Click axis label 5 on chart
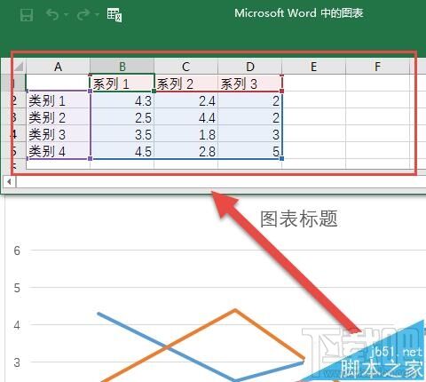Screen dimensions: 426x382 pyautogui.click(x=17, y=288)
